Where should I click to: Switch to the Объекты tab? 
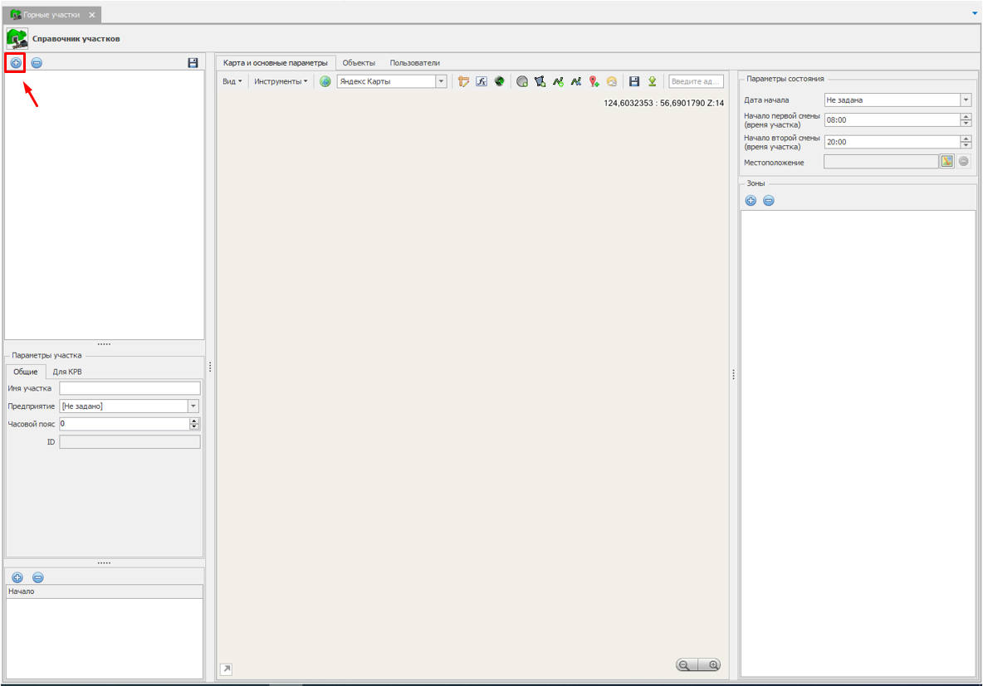[x=359, y=63]
